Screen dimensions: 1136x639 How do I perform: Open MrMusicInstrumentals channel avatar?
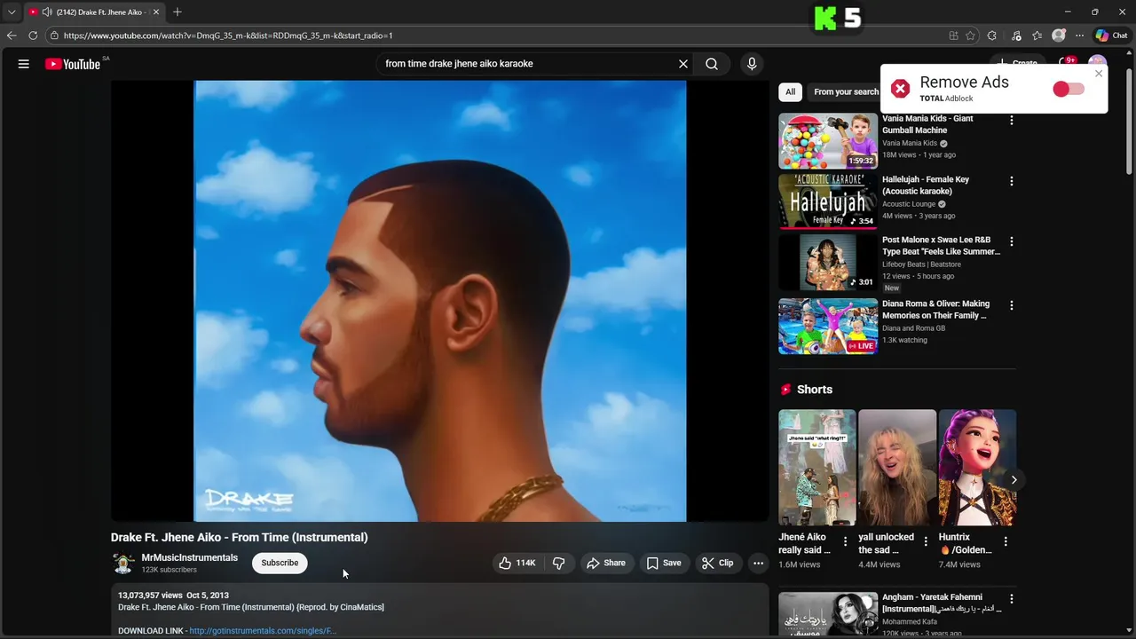pos(123,564)
